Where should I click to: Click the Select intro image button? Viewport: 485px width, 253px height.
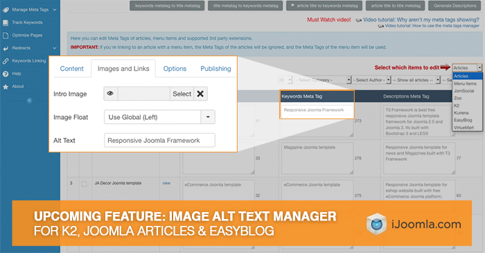point(182,94)
